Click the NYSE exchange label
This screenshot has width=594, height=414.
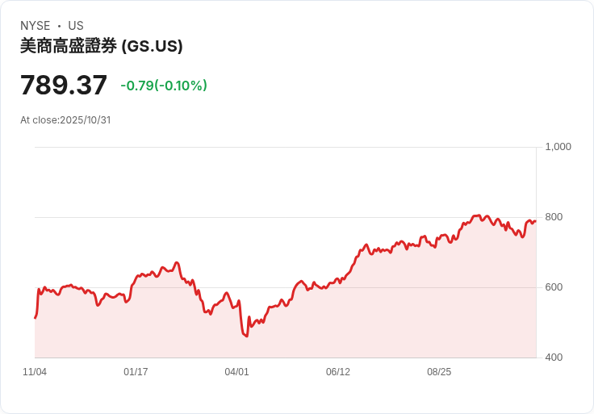(x=36, y=26)
